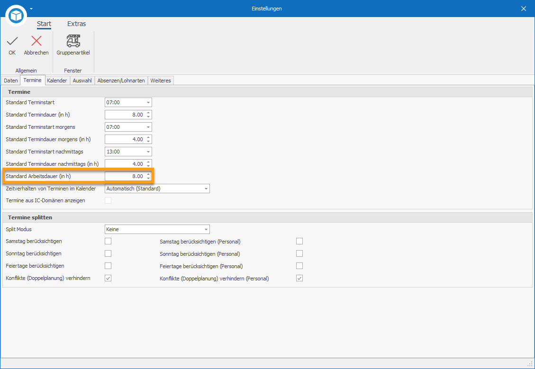Enable Samstag berücksichtigen checkbox
The image size is (535, 369).
(108, 241)
